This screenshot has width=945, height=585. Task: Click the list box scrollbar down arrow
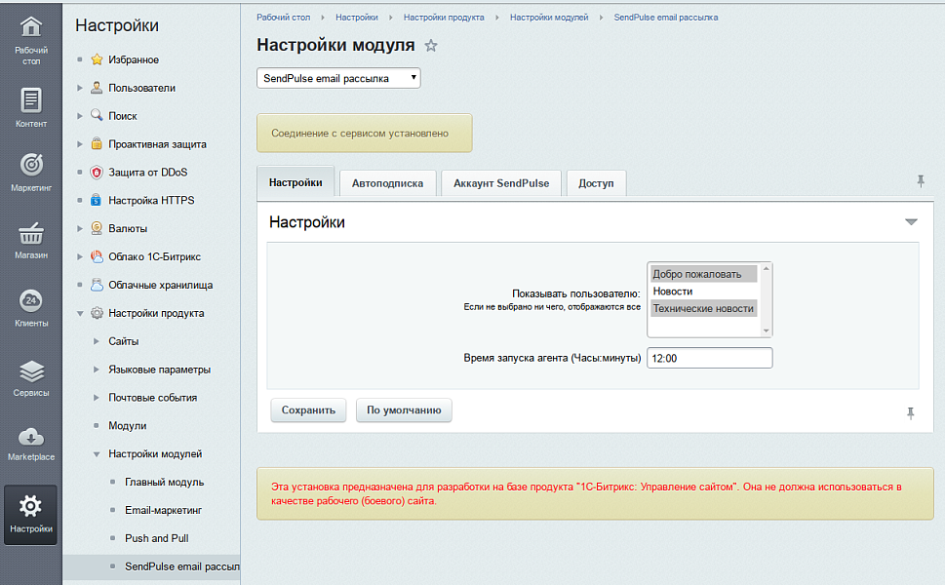pos(766,331)
